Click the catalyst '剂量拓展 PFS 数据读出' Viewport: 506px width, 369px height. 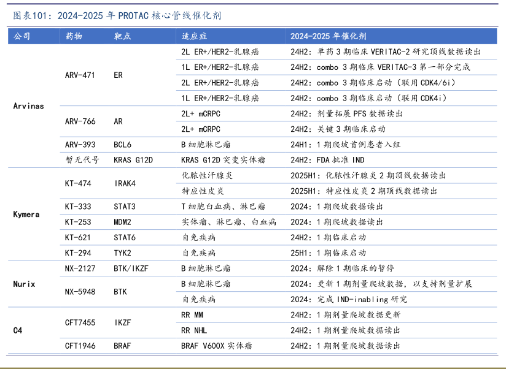click(346, 113)
